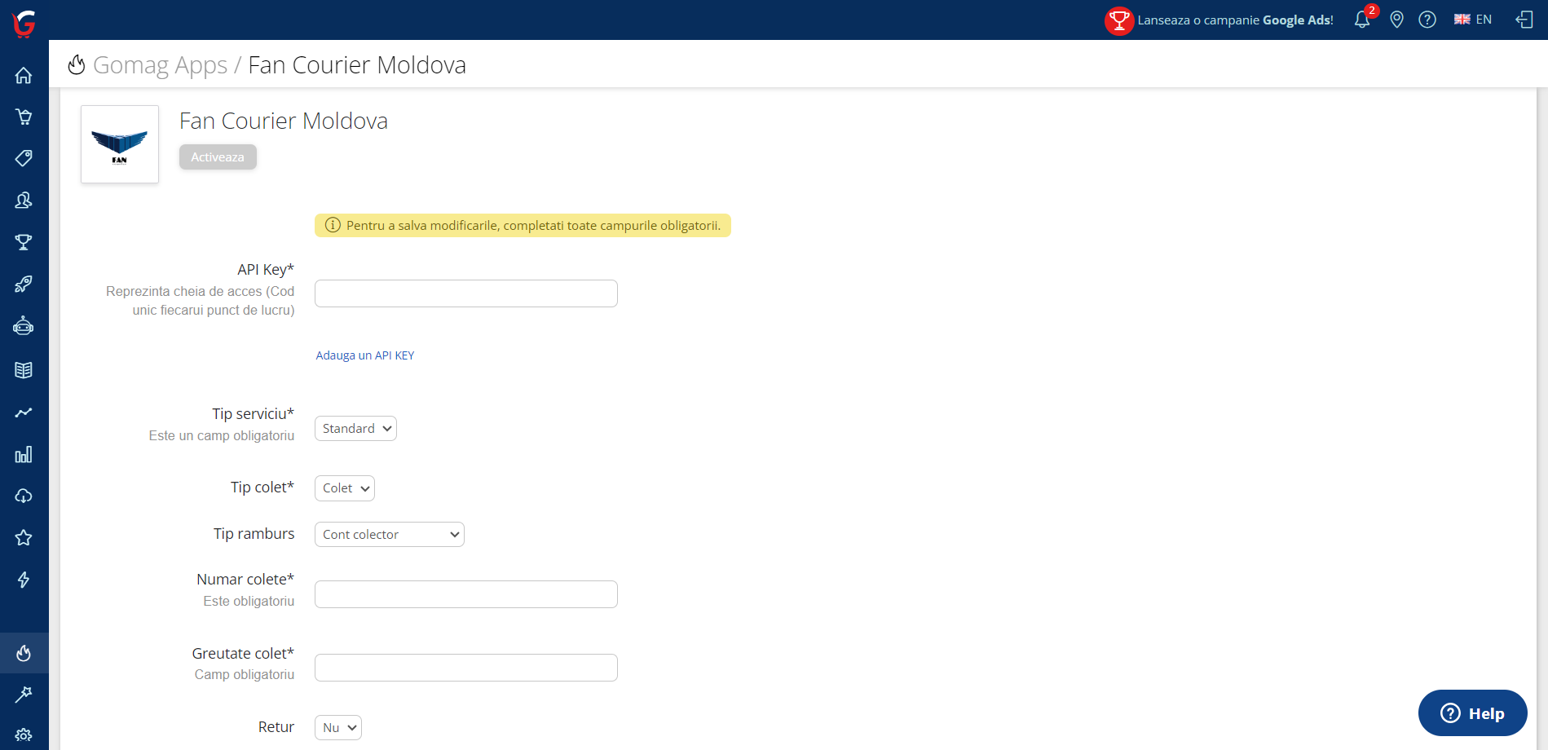Focus the API Key input field
The height and width of the screenshot is (750, 1548).
click(x=466, y=293)
